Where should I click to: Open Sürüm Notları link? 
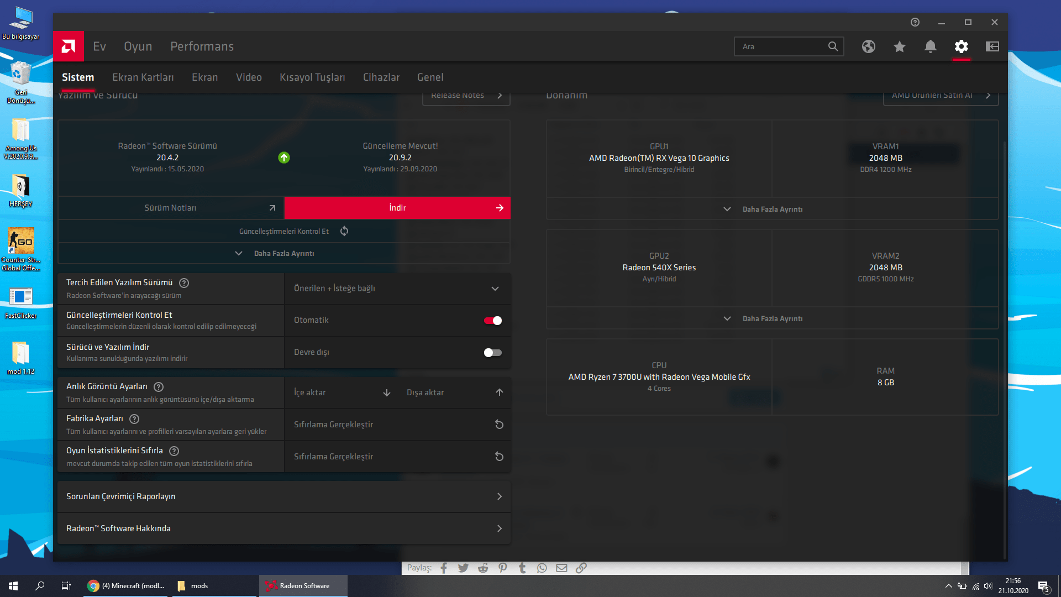[x=171, y=208]
